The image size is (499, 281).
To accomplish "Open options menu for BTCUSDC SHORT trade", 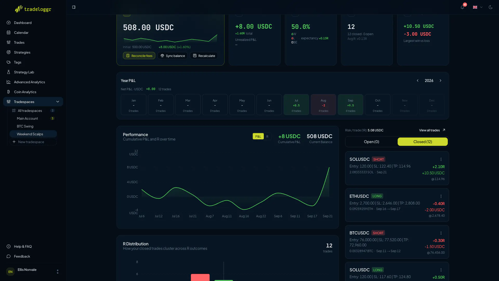I will [441, 233].
